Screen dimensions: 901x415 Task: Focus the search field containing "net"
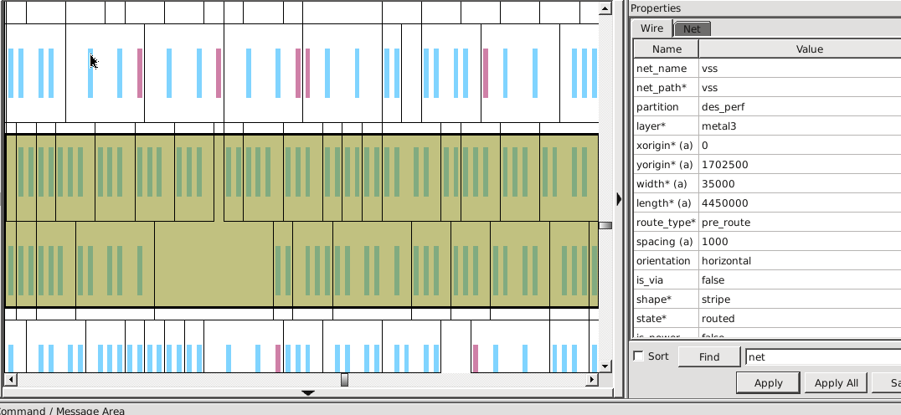pyautogui.click(x=821, y=356)
